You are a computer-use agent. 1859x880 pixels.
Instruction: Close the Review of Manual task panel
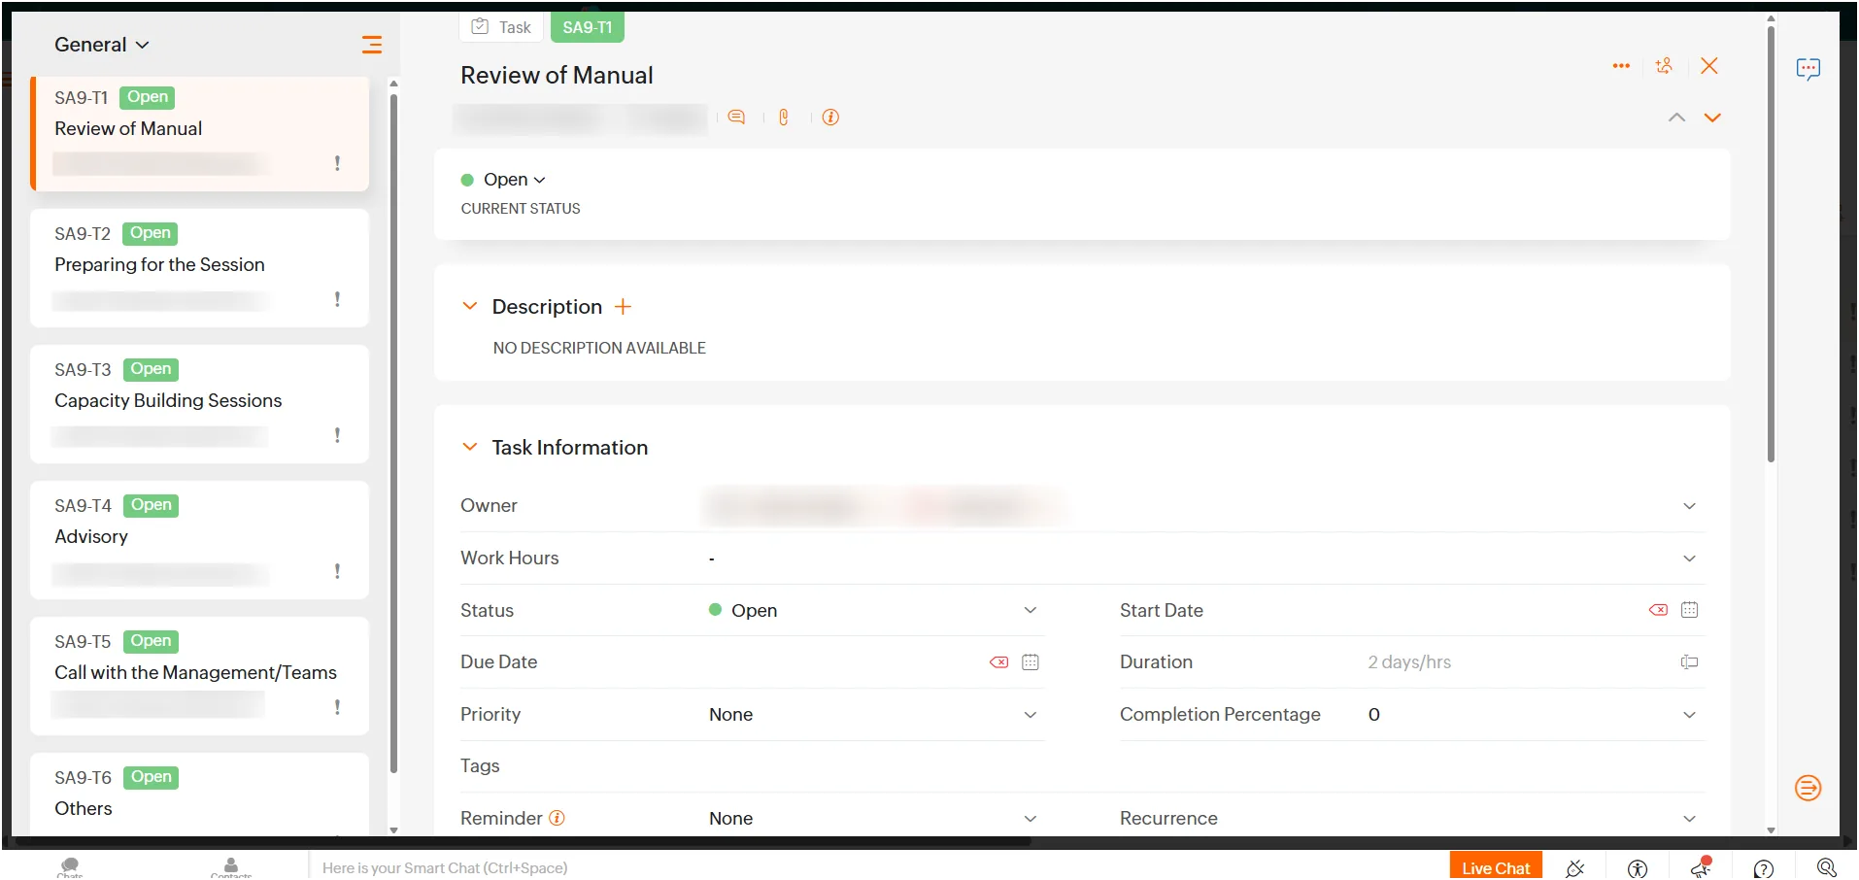click(1709, 66)
